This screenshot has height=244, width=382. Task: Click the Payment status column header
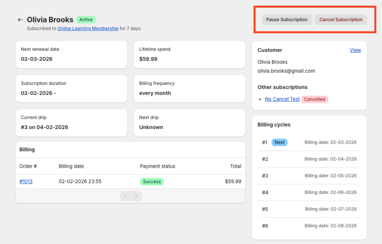[157, 166]
